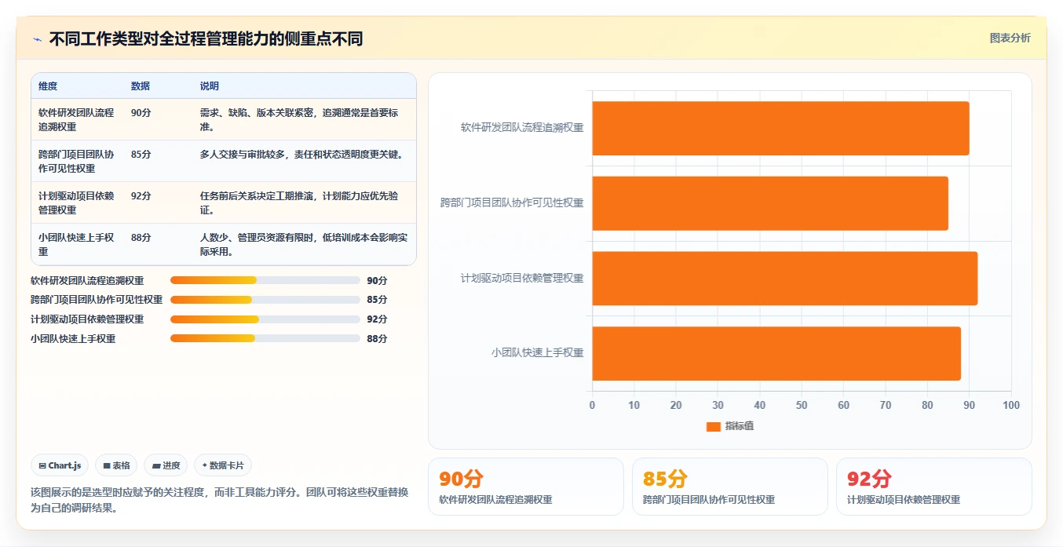
Task: Click the 90分 value in the table
Action: 141,112
